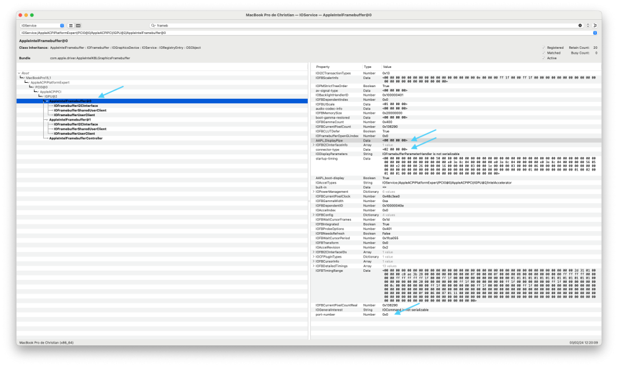Image resolution: width=618 pixels, height=367 pixels.
Task: Sort by the Type column header
Action: pos(367,67)
